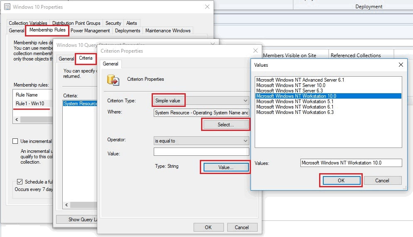Click the Value... button
The height and width of the screenshot is (237, 413).
click(x=226, y=167)
